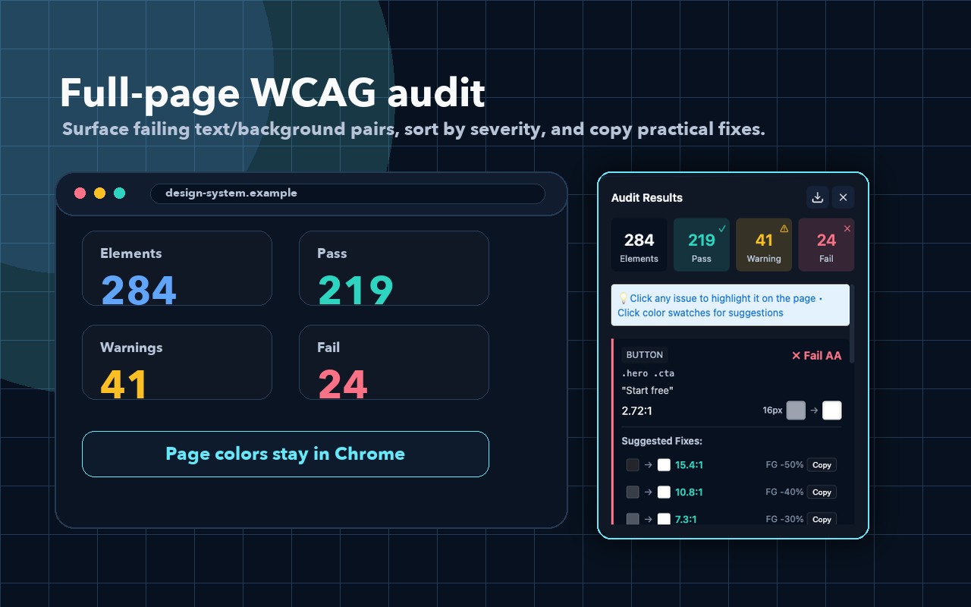Close the Audit Results panel
The image size is (971, 607).
[843, 197]
